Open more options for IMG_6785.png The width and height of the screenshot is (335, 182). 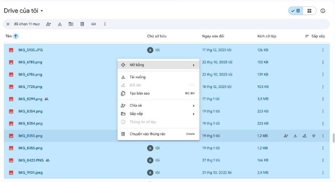click(323, 62)
